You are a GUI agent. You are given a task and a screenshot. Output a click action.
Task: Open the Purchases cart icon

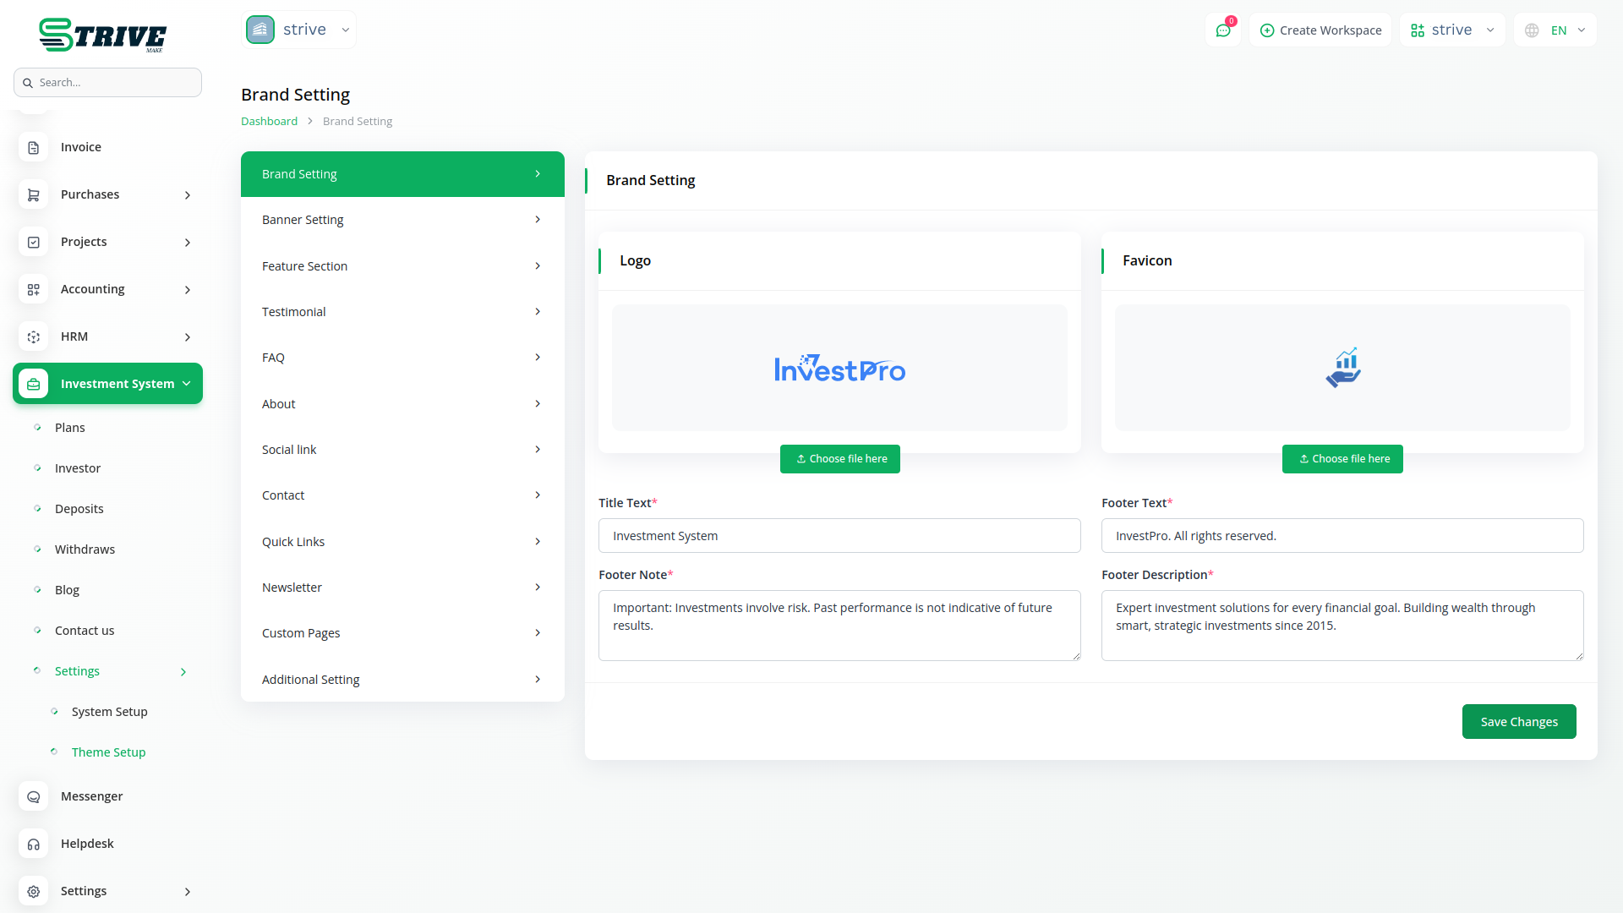click(33, 194)
